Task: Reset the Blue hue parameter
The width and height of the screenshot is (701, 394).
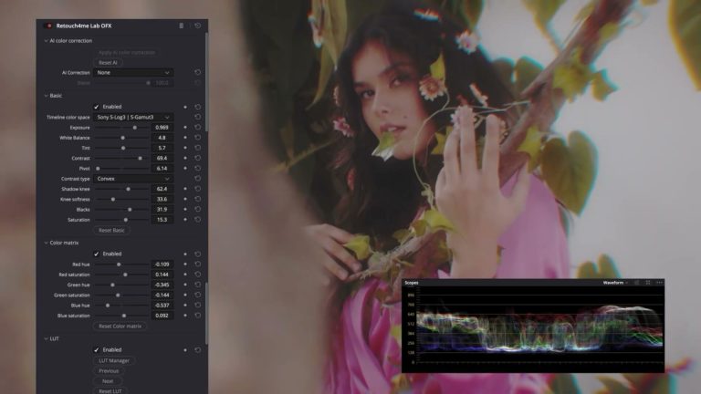Action: (x=197, y=306)
